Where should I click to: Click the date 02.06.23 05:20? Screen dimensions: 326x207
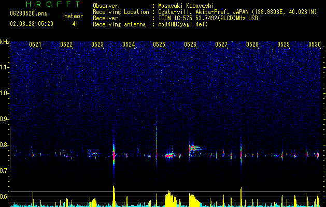point(32,24)
